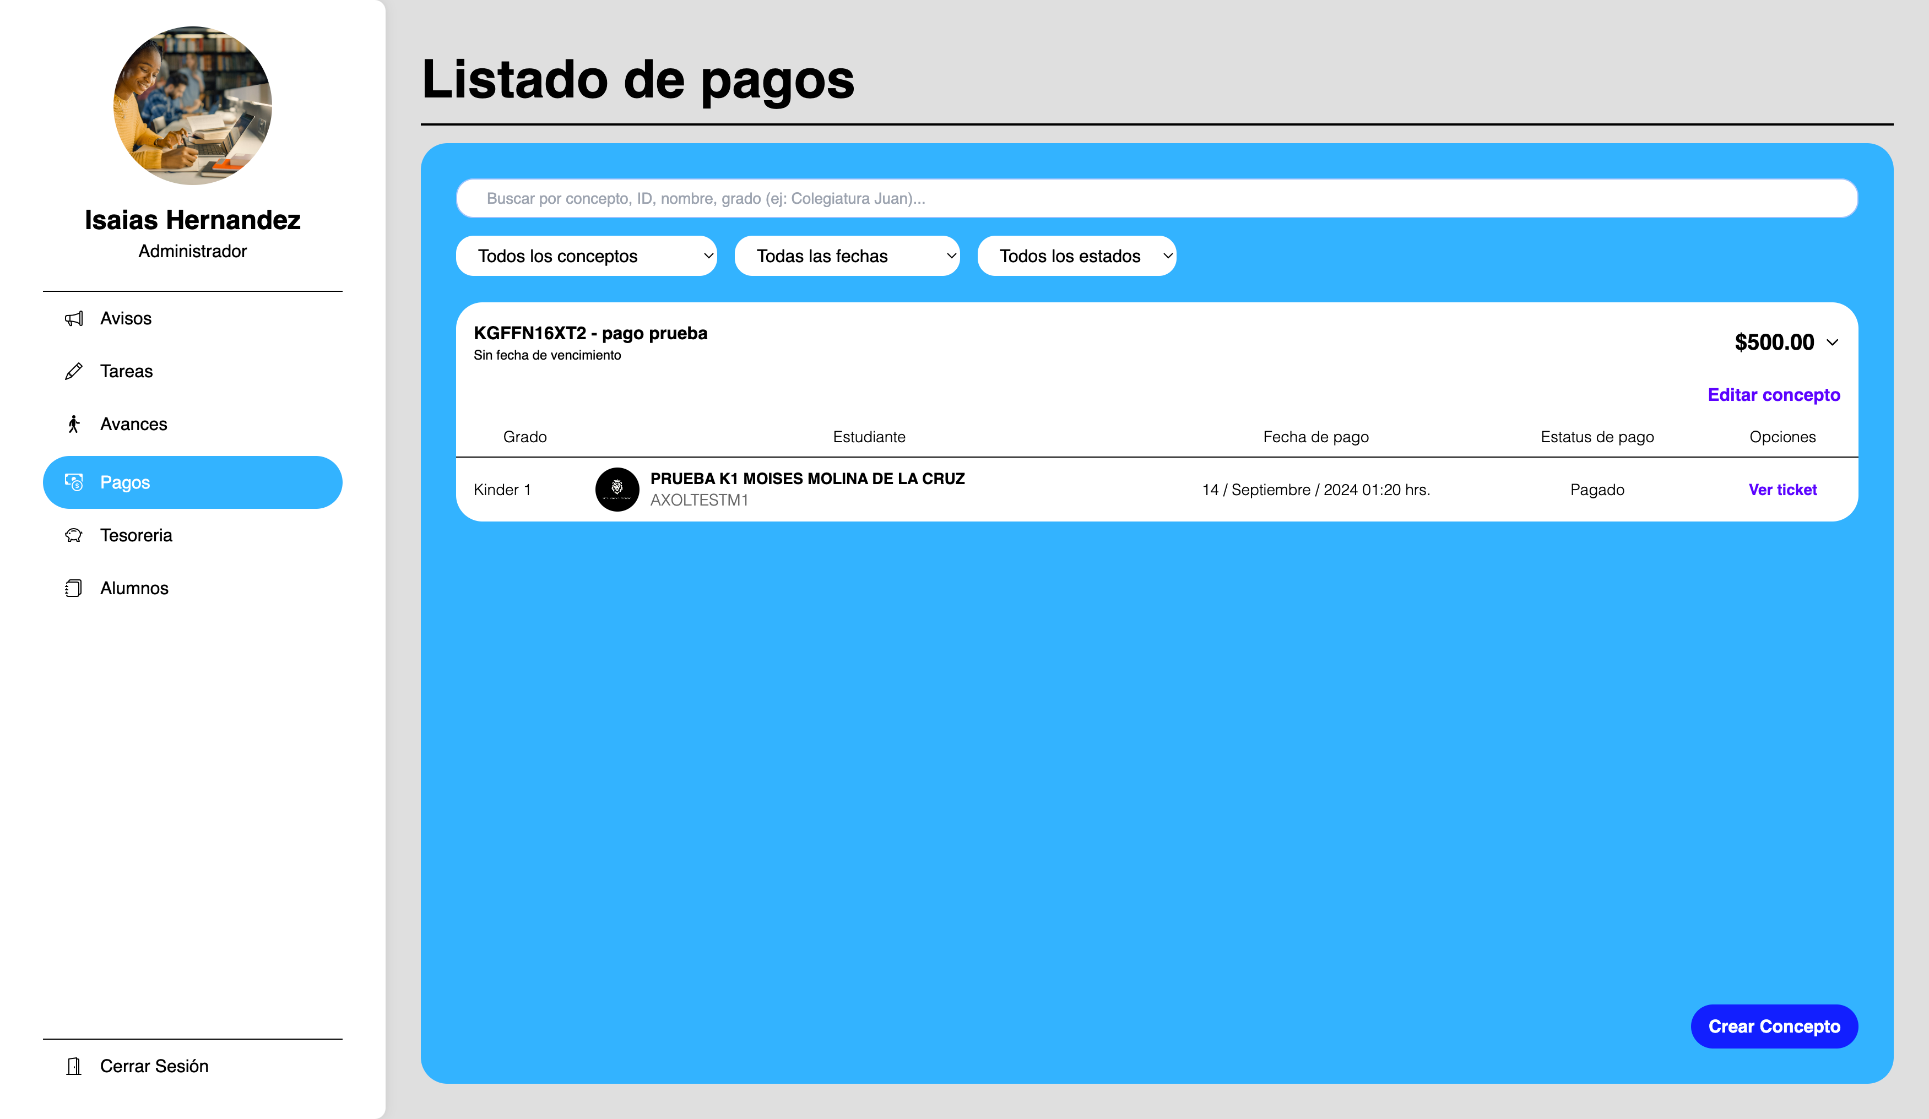Screen dimensions: 1929x1119
Task: Click the door Cerrar Sesión icon
Action: coord(73,1066)
